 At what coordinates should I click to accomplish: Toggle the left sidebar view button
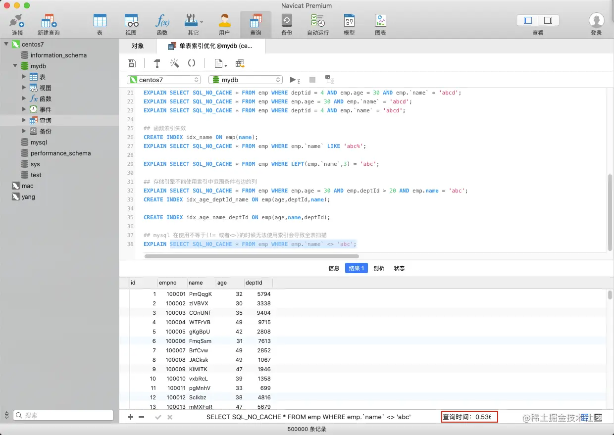click(528, 20)
